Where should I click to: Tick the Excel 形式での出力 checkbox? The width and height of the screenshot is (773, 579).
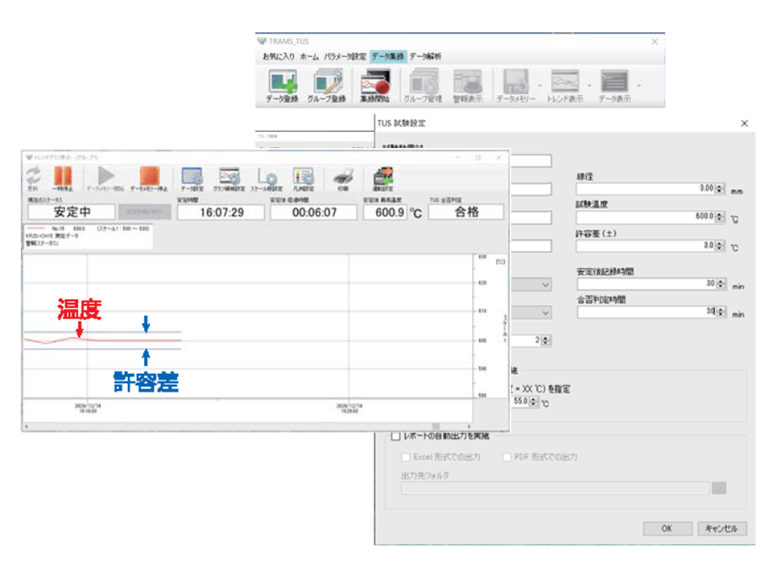pyautogui.click(x=406, y=458)
